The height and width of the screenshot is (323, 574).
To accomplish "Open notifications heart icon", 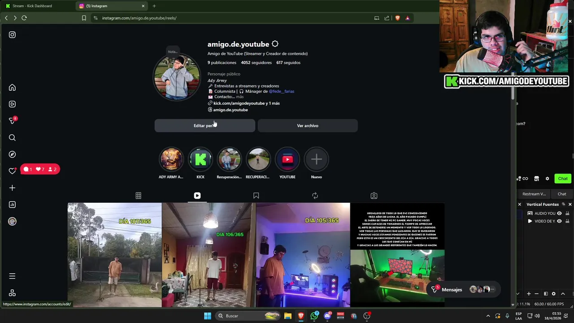I will point(12,171).
